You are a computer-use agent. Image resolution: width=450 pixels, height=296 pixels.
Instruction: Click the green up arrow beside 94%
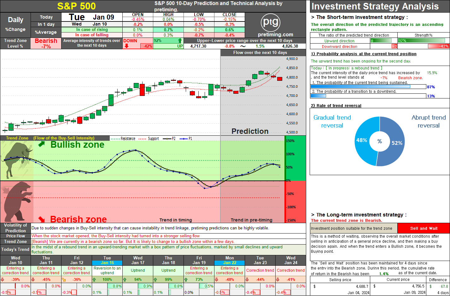(125, 279)
